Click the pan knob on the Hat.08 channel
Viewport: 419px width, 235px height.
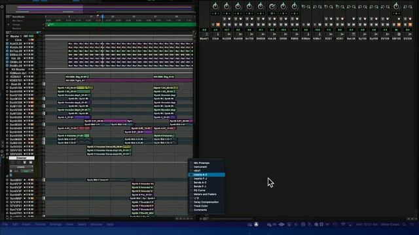coord(272,6)
